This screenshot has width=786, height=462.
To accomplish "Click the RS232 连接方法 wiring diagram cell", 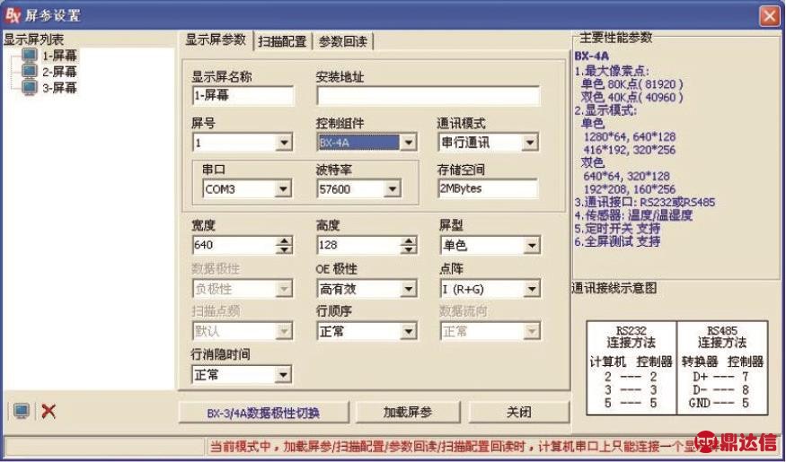I will coord(631,368).
